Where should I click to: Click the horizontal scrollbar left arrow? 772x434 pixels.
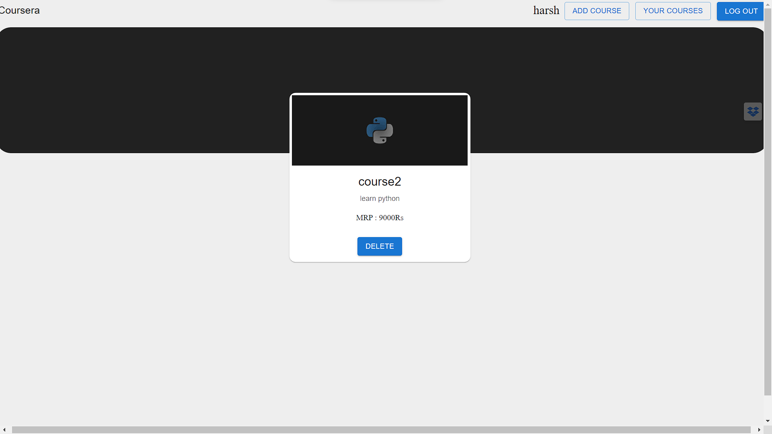[4, 430]
